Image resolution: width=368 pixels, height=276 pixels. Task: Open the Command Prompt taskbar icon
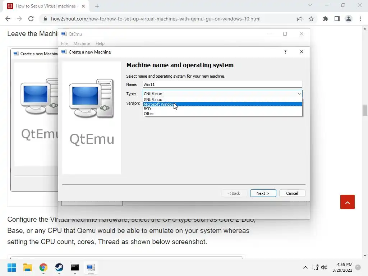75,267
